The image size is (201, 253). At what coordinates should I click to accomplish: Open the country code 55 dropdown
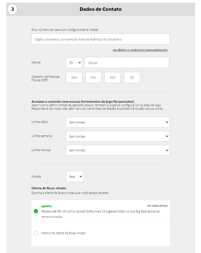pyautogui.click(x=74, y=63)
